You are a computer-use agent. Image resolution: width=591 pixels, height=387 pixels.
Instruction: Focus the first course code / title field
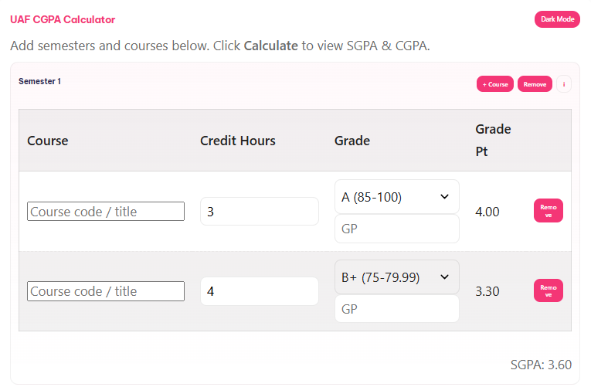106,212
